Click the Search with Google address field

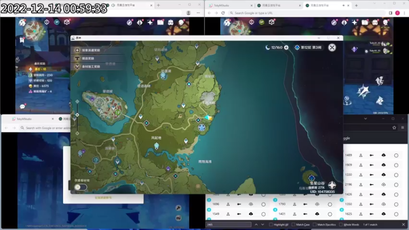point(48,128)
